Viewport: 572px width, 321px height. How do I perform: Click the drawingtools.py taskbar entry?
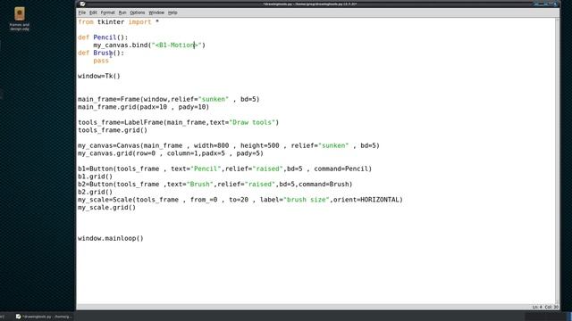pyautogui.click(x=44, y=317)
